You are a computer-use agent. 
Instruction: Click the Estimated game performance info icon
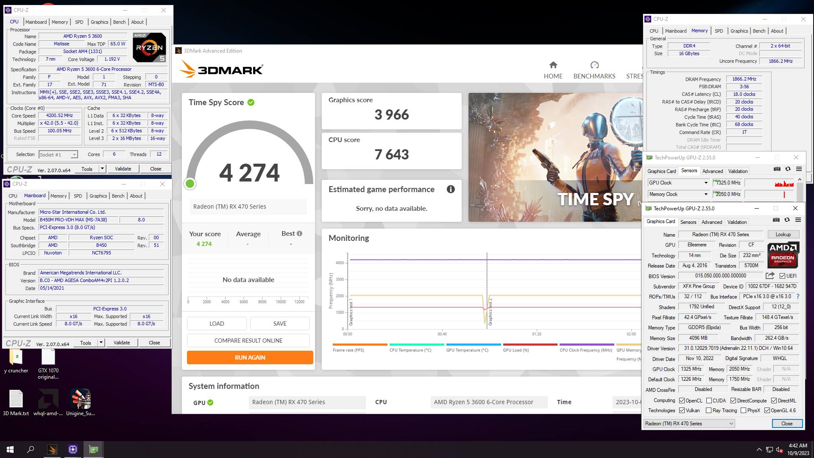click(451, 190)
